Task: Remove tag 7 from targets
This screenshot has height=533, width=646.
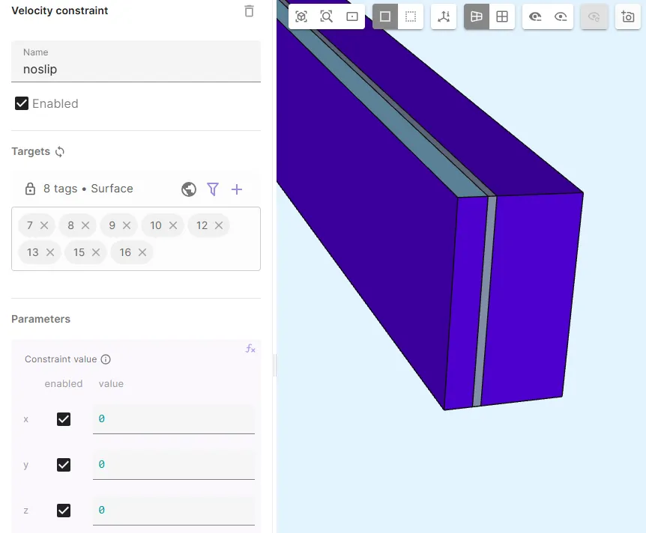Action: [44, 225]
